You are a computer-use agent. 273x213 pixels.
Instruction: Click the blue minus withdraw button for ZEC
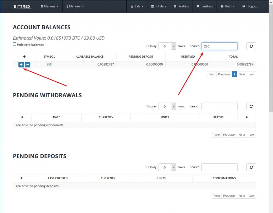click(x=28, y=65)
